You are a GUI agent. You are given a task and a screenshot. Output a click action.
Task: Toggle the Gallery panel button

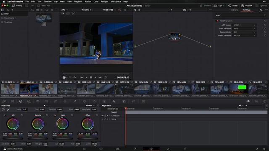click(17, 5)
